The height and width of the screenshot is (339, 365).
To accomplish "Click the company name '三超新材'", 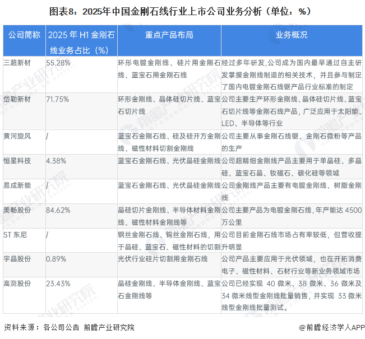I will click(x=17, y=63).
